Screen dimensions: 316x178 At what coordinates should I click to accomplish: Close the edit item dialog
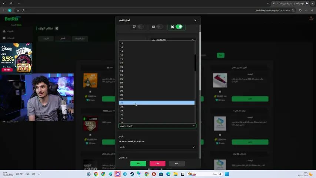[195, 20]
